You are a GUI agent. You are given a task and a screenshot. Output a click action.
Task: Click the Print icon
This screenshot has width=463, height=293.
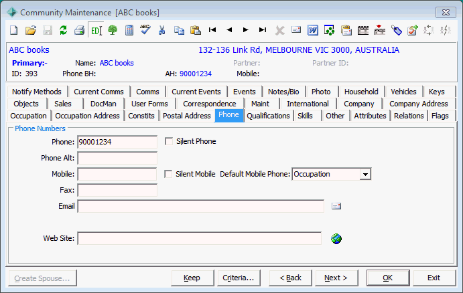80,30
